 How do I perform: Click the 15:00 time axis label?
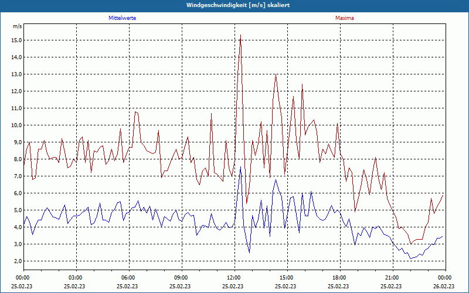(286, 278)
